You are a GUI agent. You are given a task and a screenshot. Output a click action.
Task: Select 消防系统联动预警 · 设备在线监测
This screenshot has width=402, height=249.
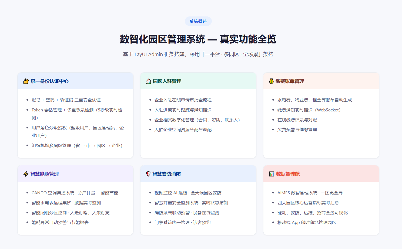click(187, 213)
